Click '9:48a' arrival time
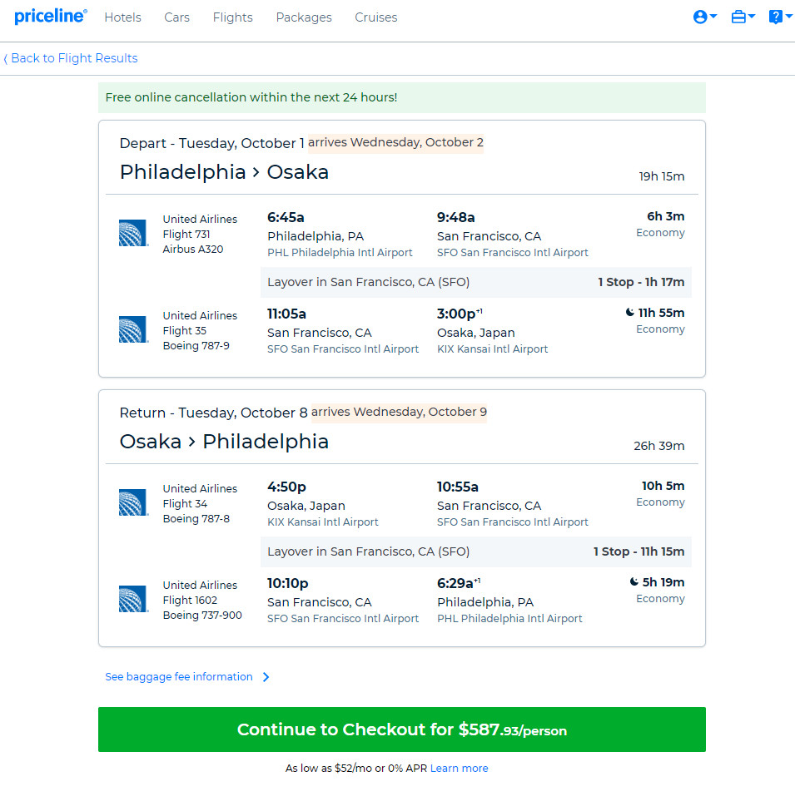This screenshot has height=806, width=795. 456,217
